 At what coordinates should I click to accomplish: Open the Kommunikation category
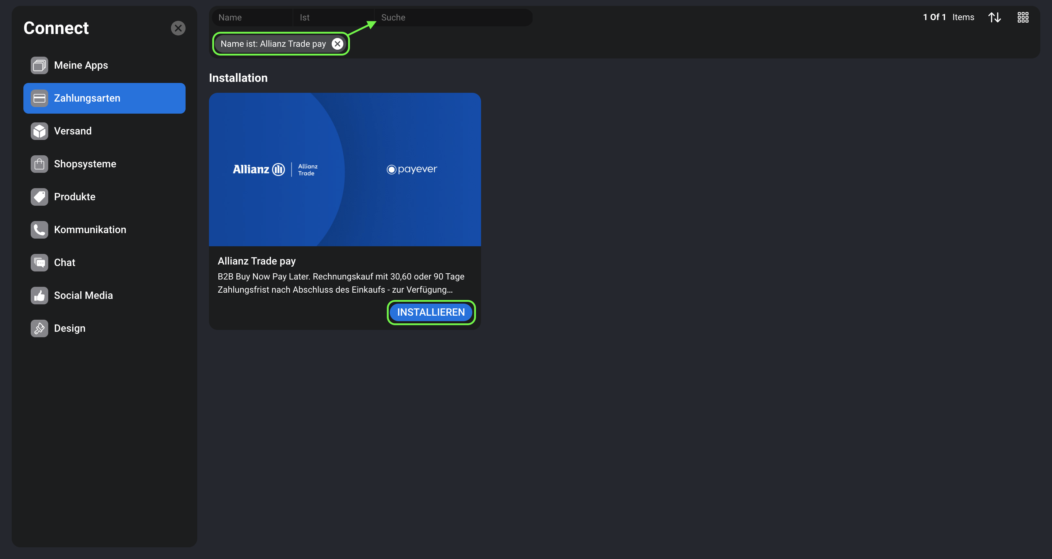pos(104,230)
